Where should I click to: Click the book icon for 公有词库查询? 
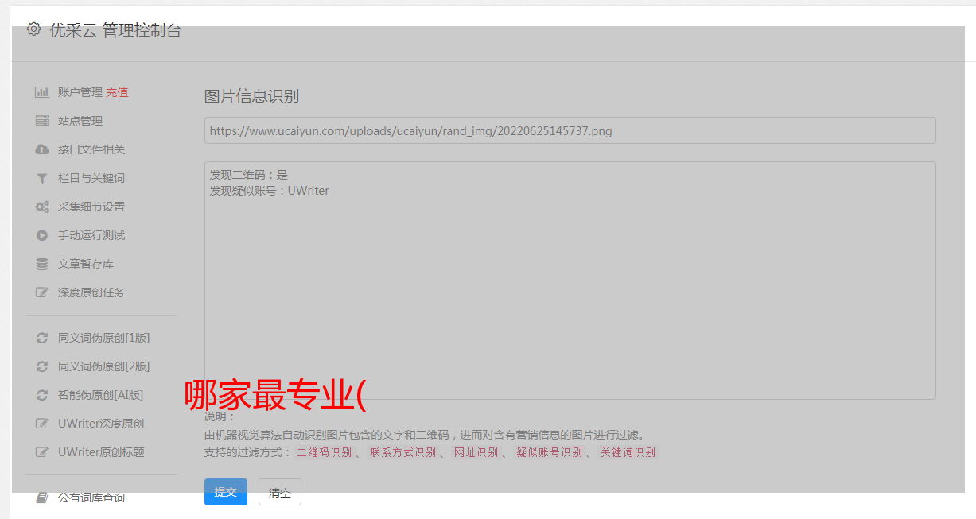pyautogui.click(x=42, y=498)
